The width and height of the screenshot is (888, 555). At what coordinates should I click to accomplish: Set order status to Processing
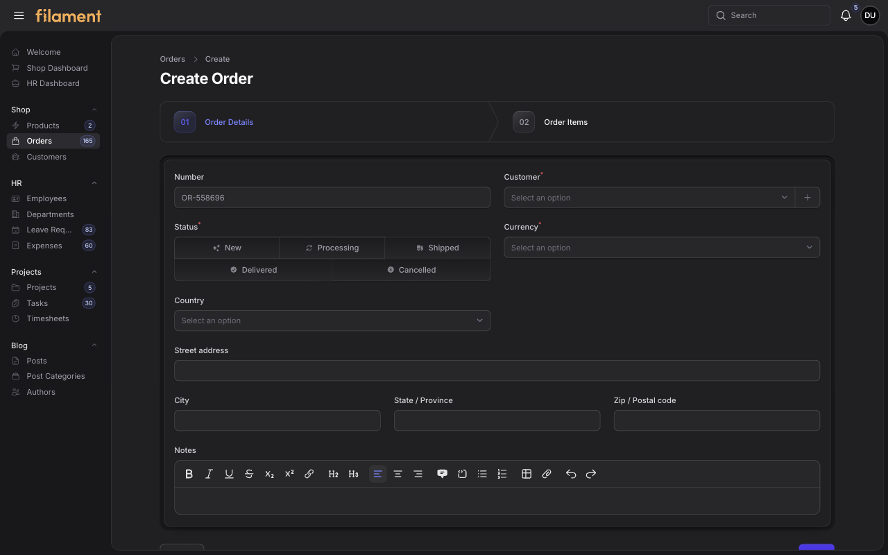click(x=332, y=248)
